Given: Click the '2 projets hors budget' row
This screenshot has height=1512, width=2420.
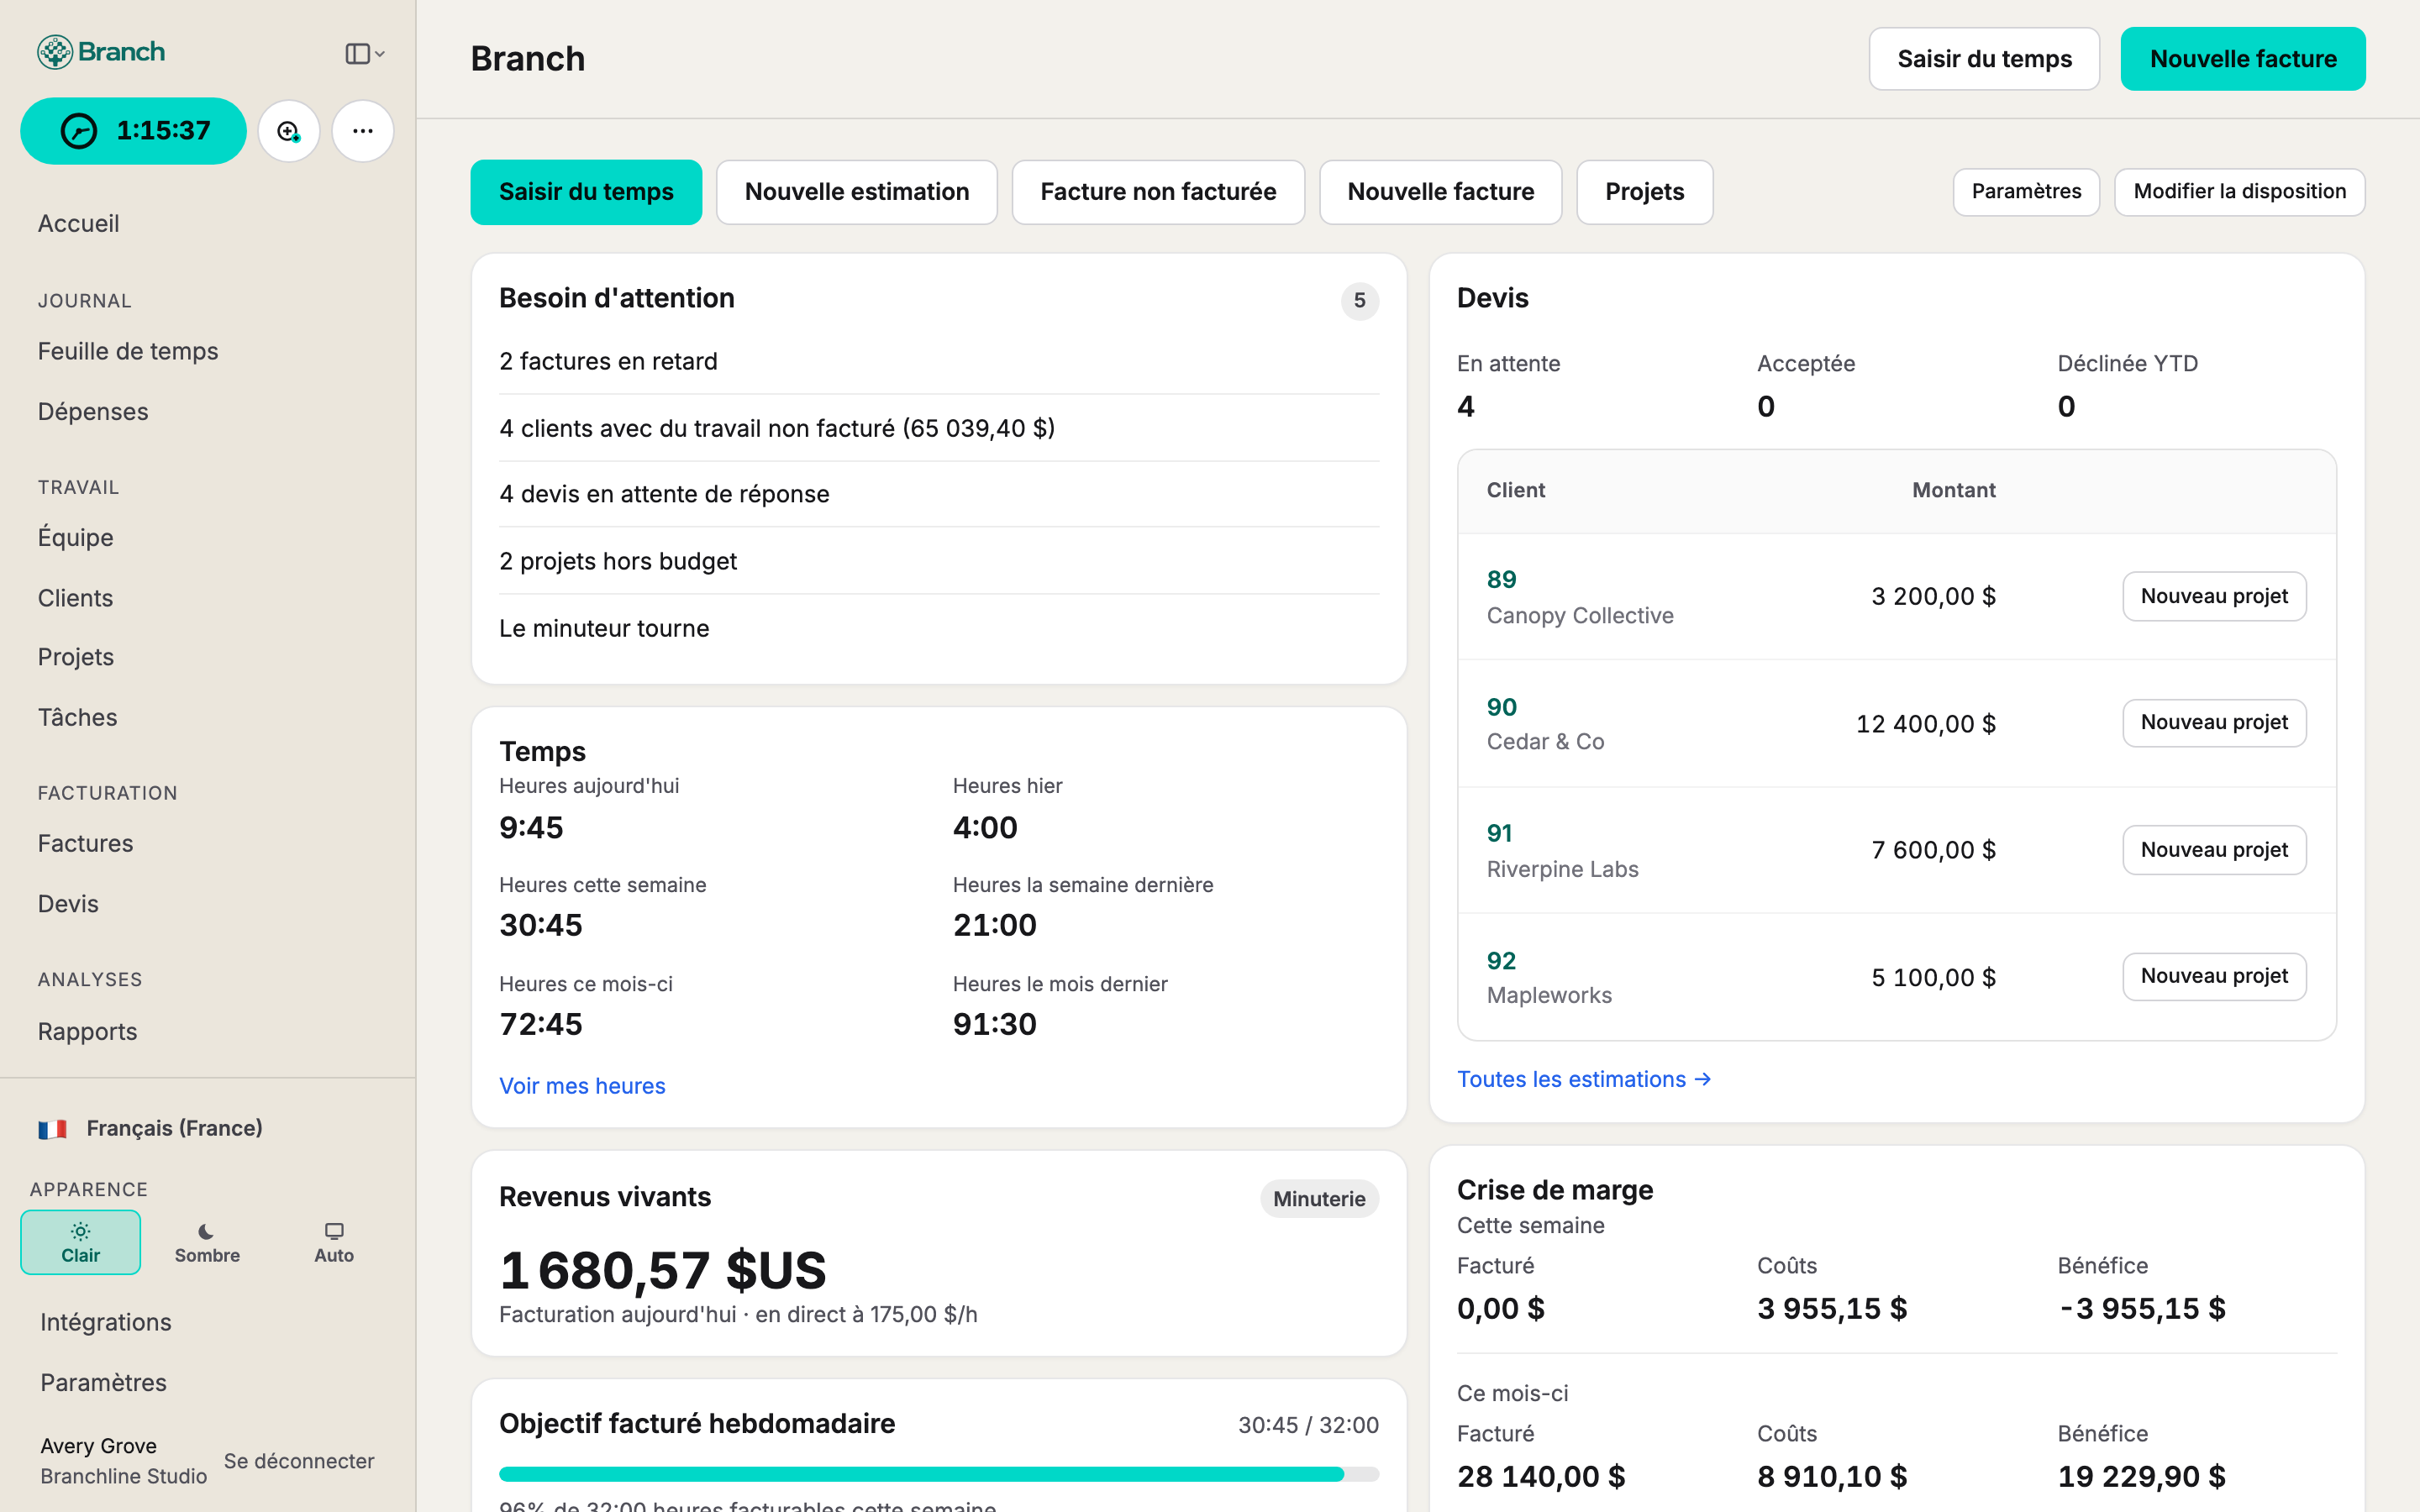Looking at the screenshot, I should pos(939,561).
